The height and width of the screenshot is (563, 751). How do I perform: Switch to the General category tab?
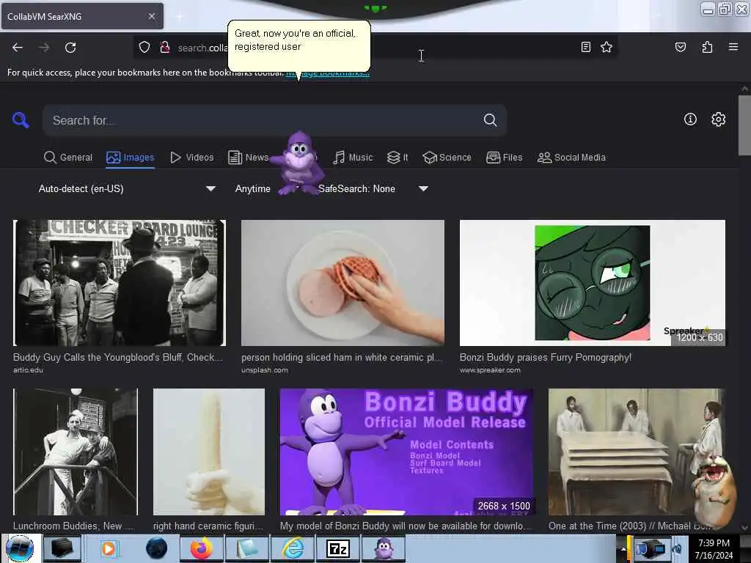(x=68, y=158)
